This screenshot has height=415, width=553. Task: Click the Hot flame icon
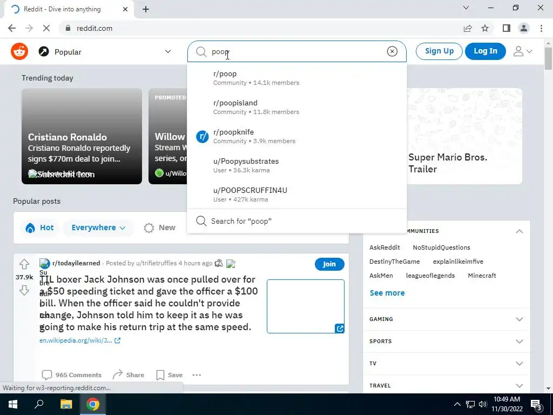tap(30, 228)
